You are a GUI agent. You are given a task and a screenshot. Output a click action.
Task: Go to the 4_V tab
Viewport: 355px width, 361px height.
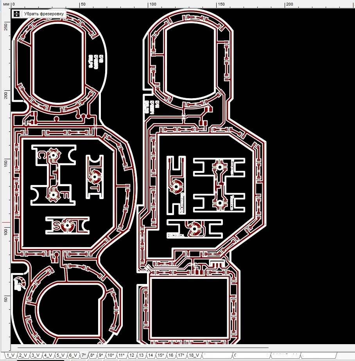coord(48,356)
